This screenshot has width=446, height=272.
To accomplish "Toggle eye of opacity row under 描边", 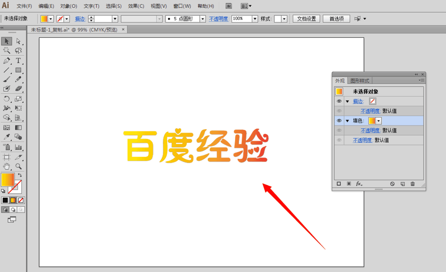I will pos(339,111).
